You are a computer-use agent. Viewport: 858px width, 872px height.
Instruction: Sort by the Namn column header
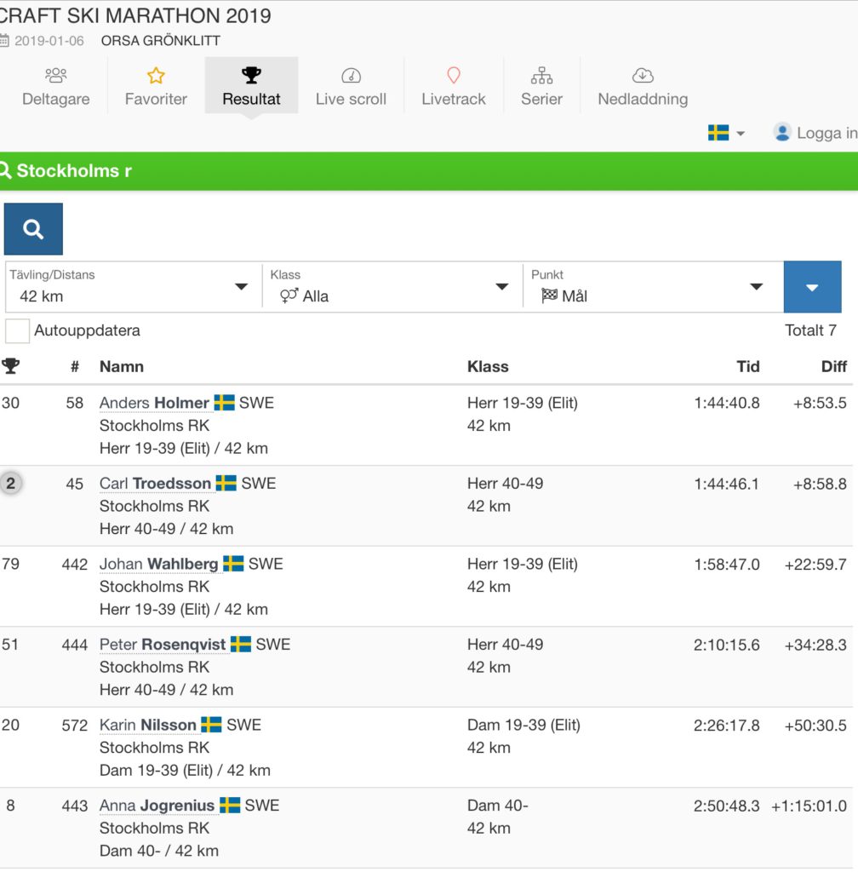(x=122, y=366)
